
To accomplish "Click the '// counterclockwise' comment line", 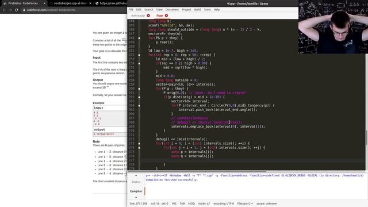I will [189, 118].
